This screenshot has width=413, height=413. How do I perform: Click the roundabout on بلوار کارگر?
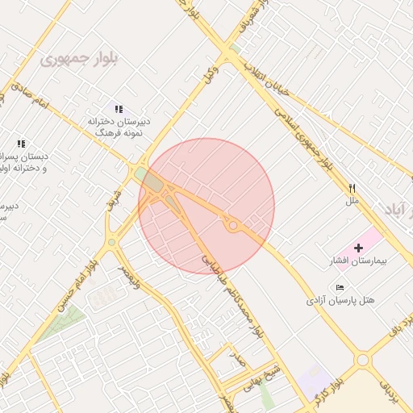362,360
